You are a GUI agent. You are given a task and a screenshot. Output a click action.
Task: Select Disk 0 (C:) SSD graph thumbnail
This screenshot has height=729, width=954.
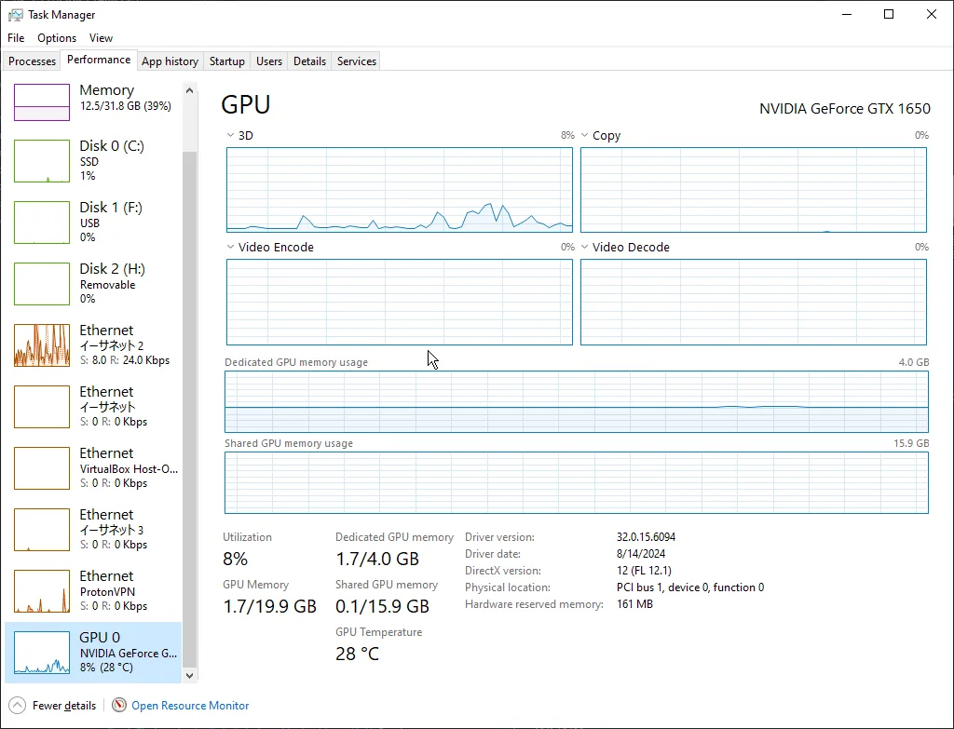[42, 161]
